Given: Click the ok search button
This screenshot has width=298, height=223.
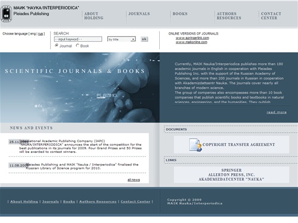Looking at the screenshot, I should coord(144,39).
